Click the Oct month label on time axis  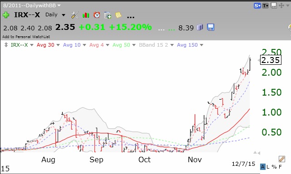[144, 159]
